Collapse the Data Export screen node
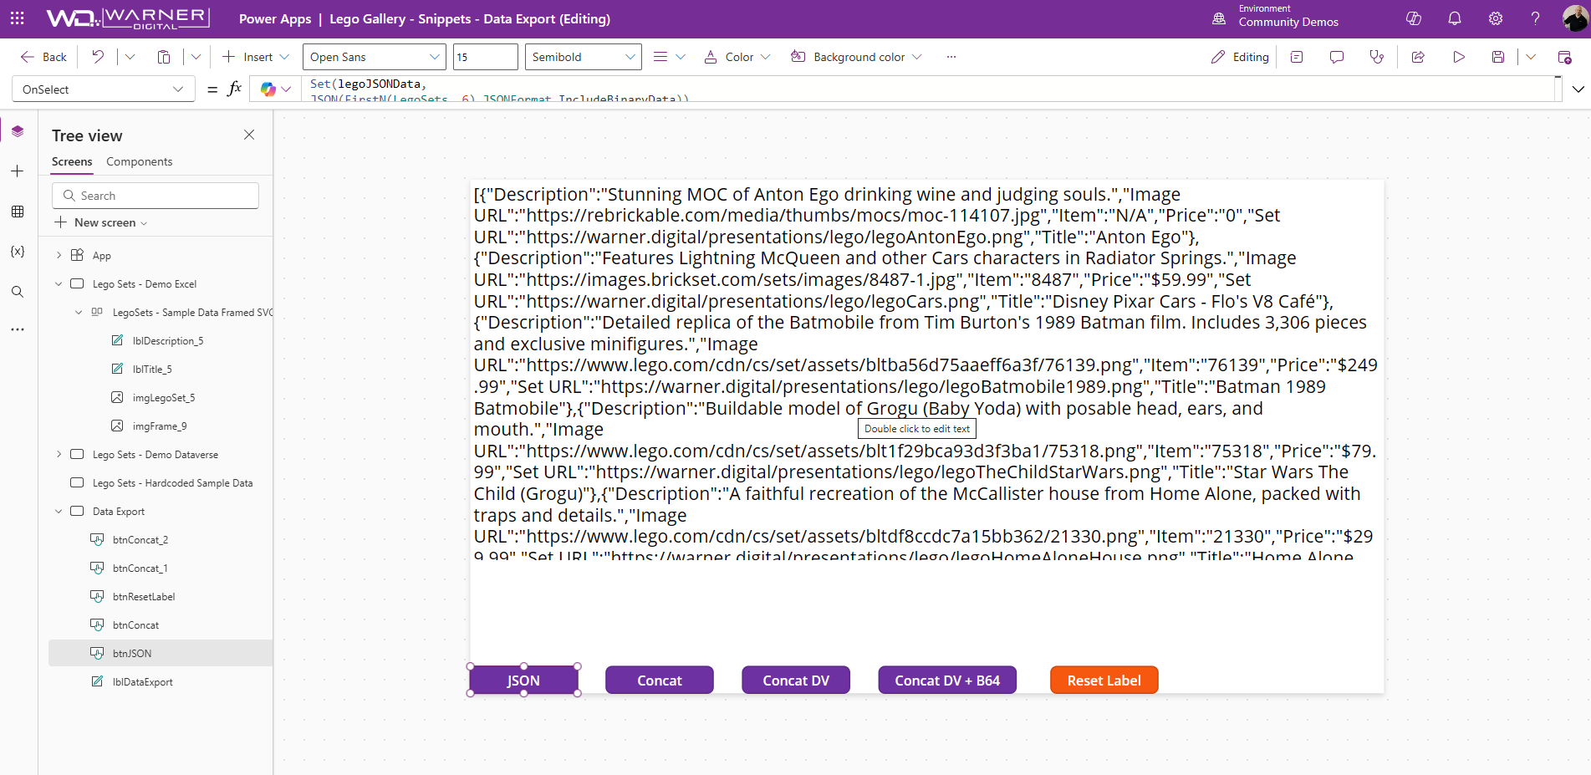Screen dimensions: 1591x775 59,511
